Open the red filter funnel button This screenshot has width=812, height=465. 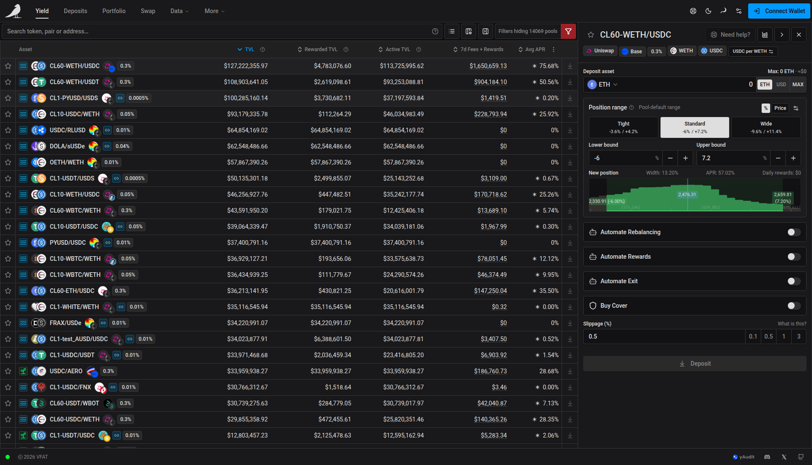(x=568, y=31)
